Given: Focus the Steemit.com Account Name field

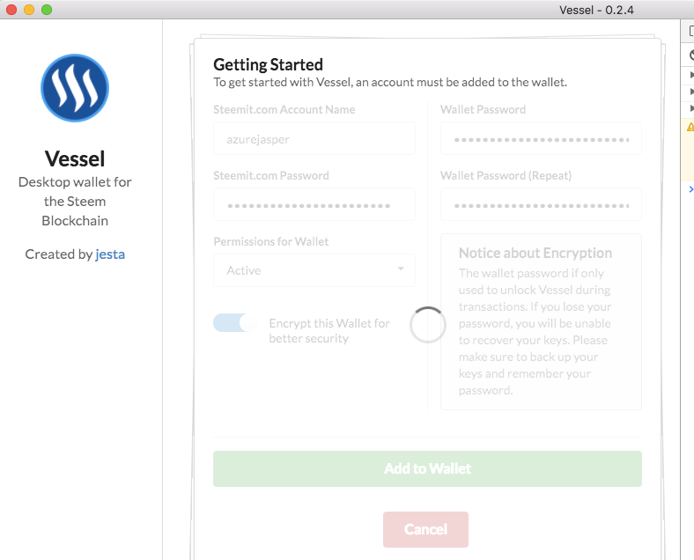Looking at the screenshot, I should [x=314, y=139].
